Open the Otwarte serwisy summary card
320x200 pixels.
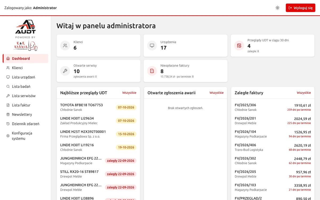pos(98,71)
